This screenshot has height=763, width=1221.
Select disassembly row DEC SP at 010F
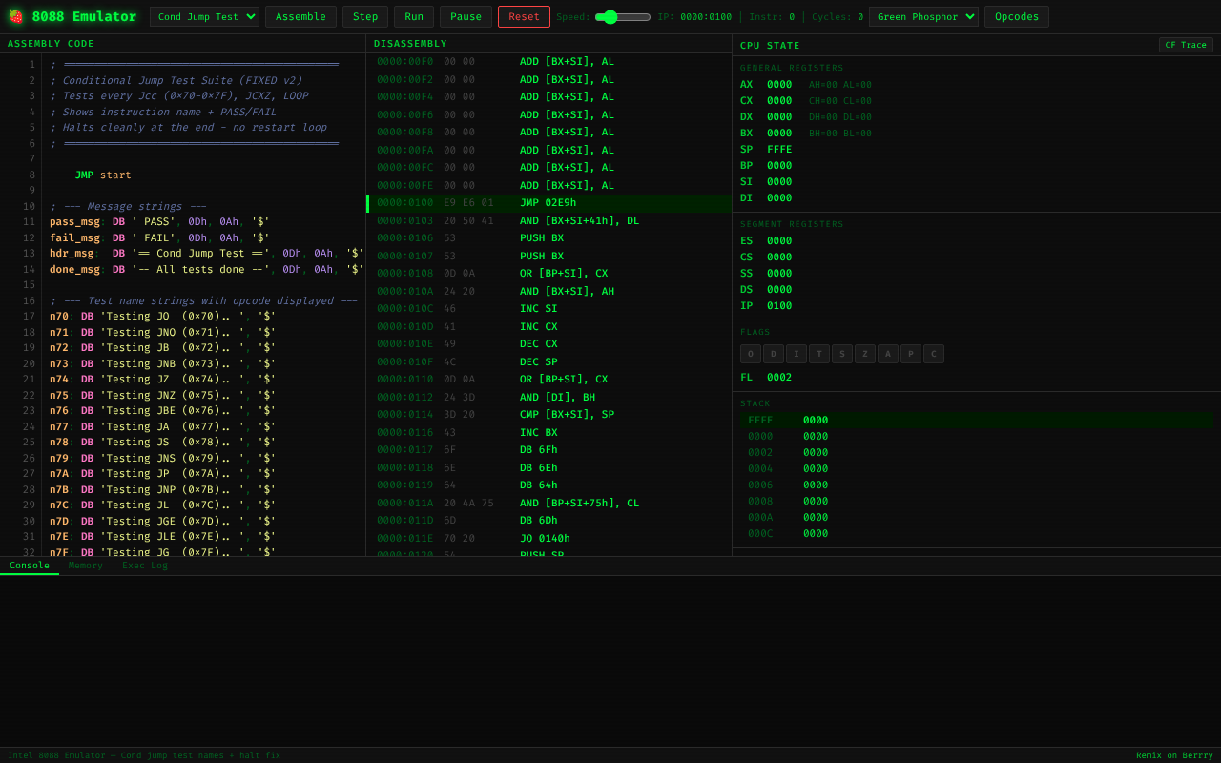coord(549,362)
